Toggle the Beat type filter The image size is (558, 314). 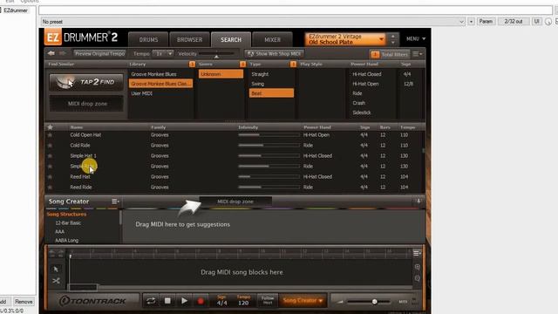[x=271, y=93]
